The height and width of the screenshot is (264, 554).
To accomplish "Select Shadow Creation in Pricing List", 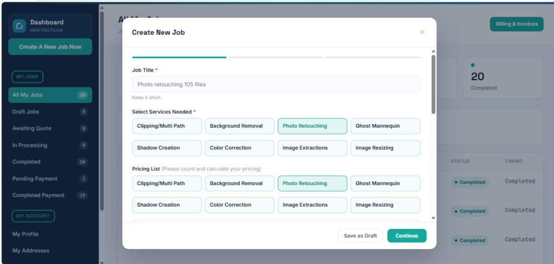I will 167,205.
